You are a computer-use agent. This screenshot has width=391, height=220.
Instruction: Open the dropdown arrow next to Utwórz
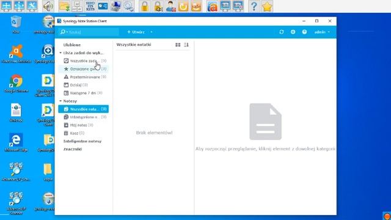152,32
